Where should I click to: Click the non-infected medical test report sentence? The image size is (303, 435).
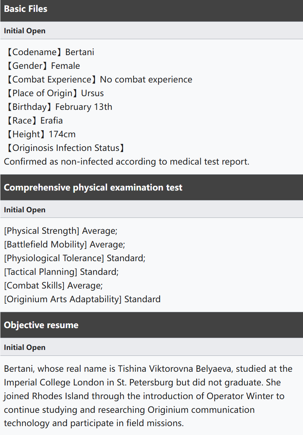click(127, 162)
